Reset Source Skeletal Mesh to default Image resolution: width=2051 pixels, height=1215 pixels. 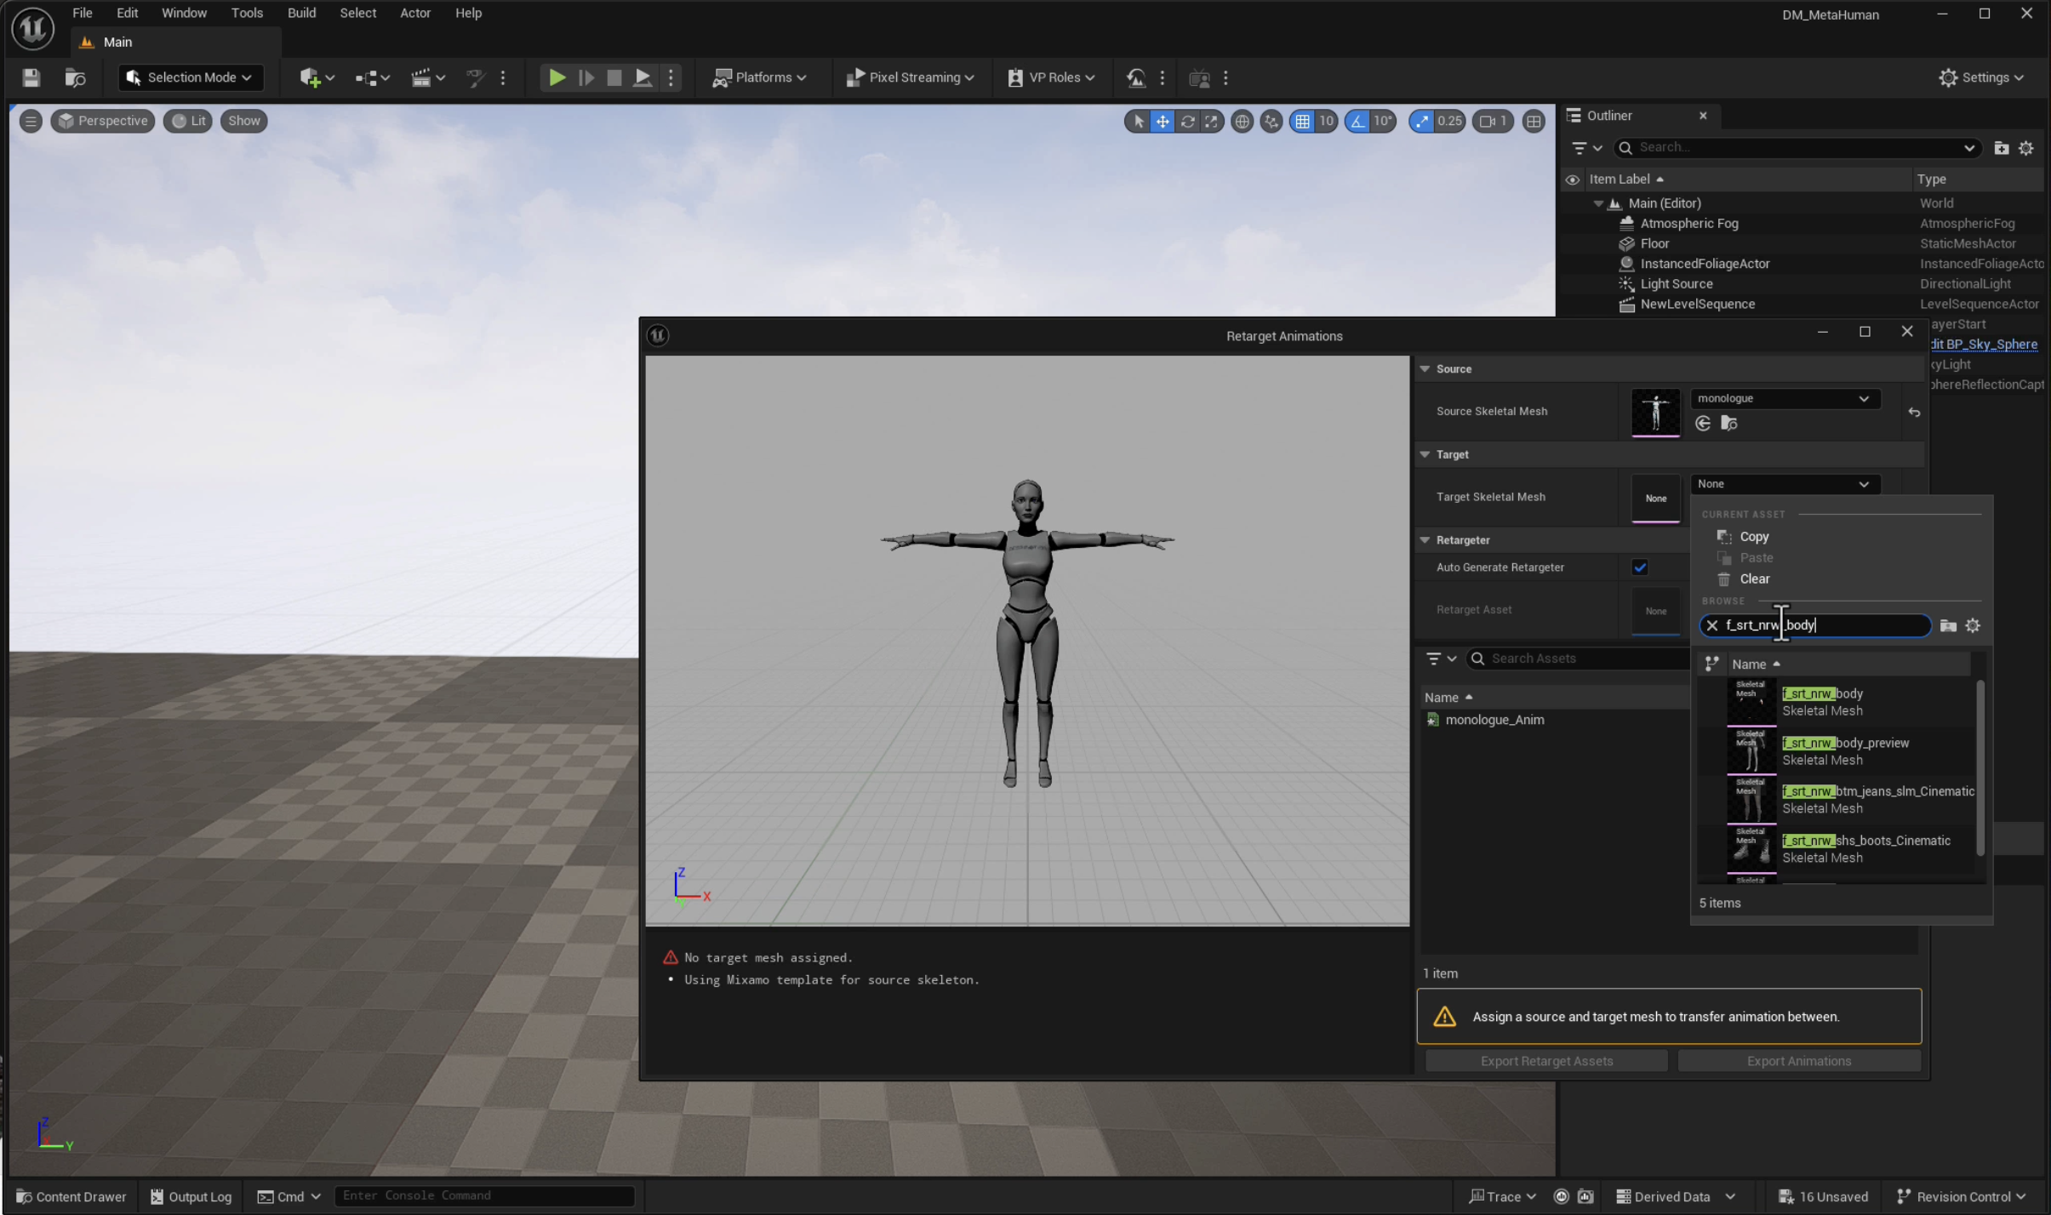point(1914,413)
